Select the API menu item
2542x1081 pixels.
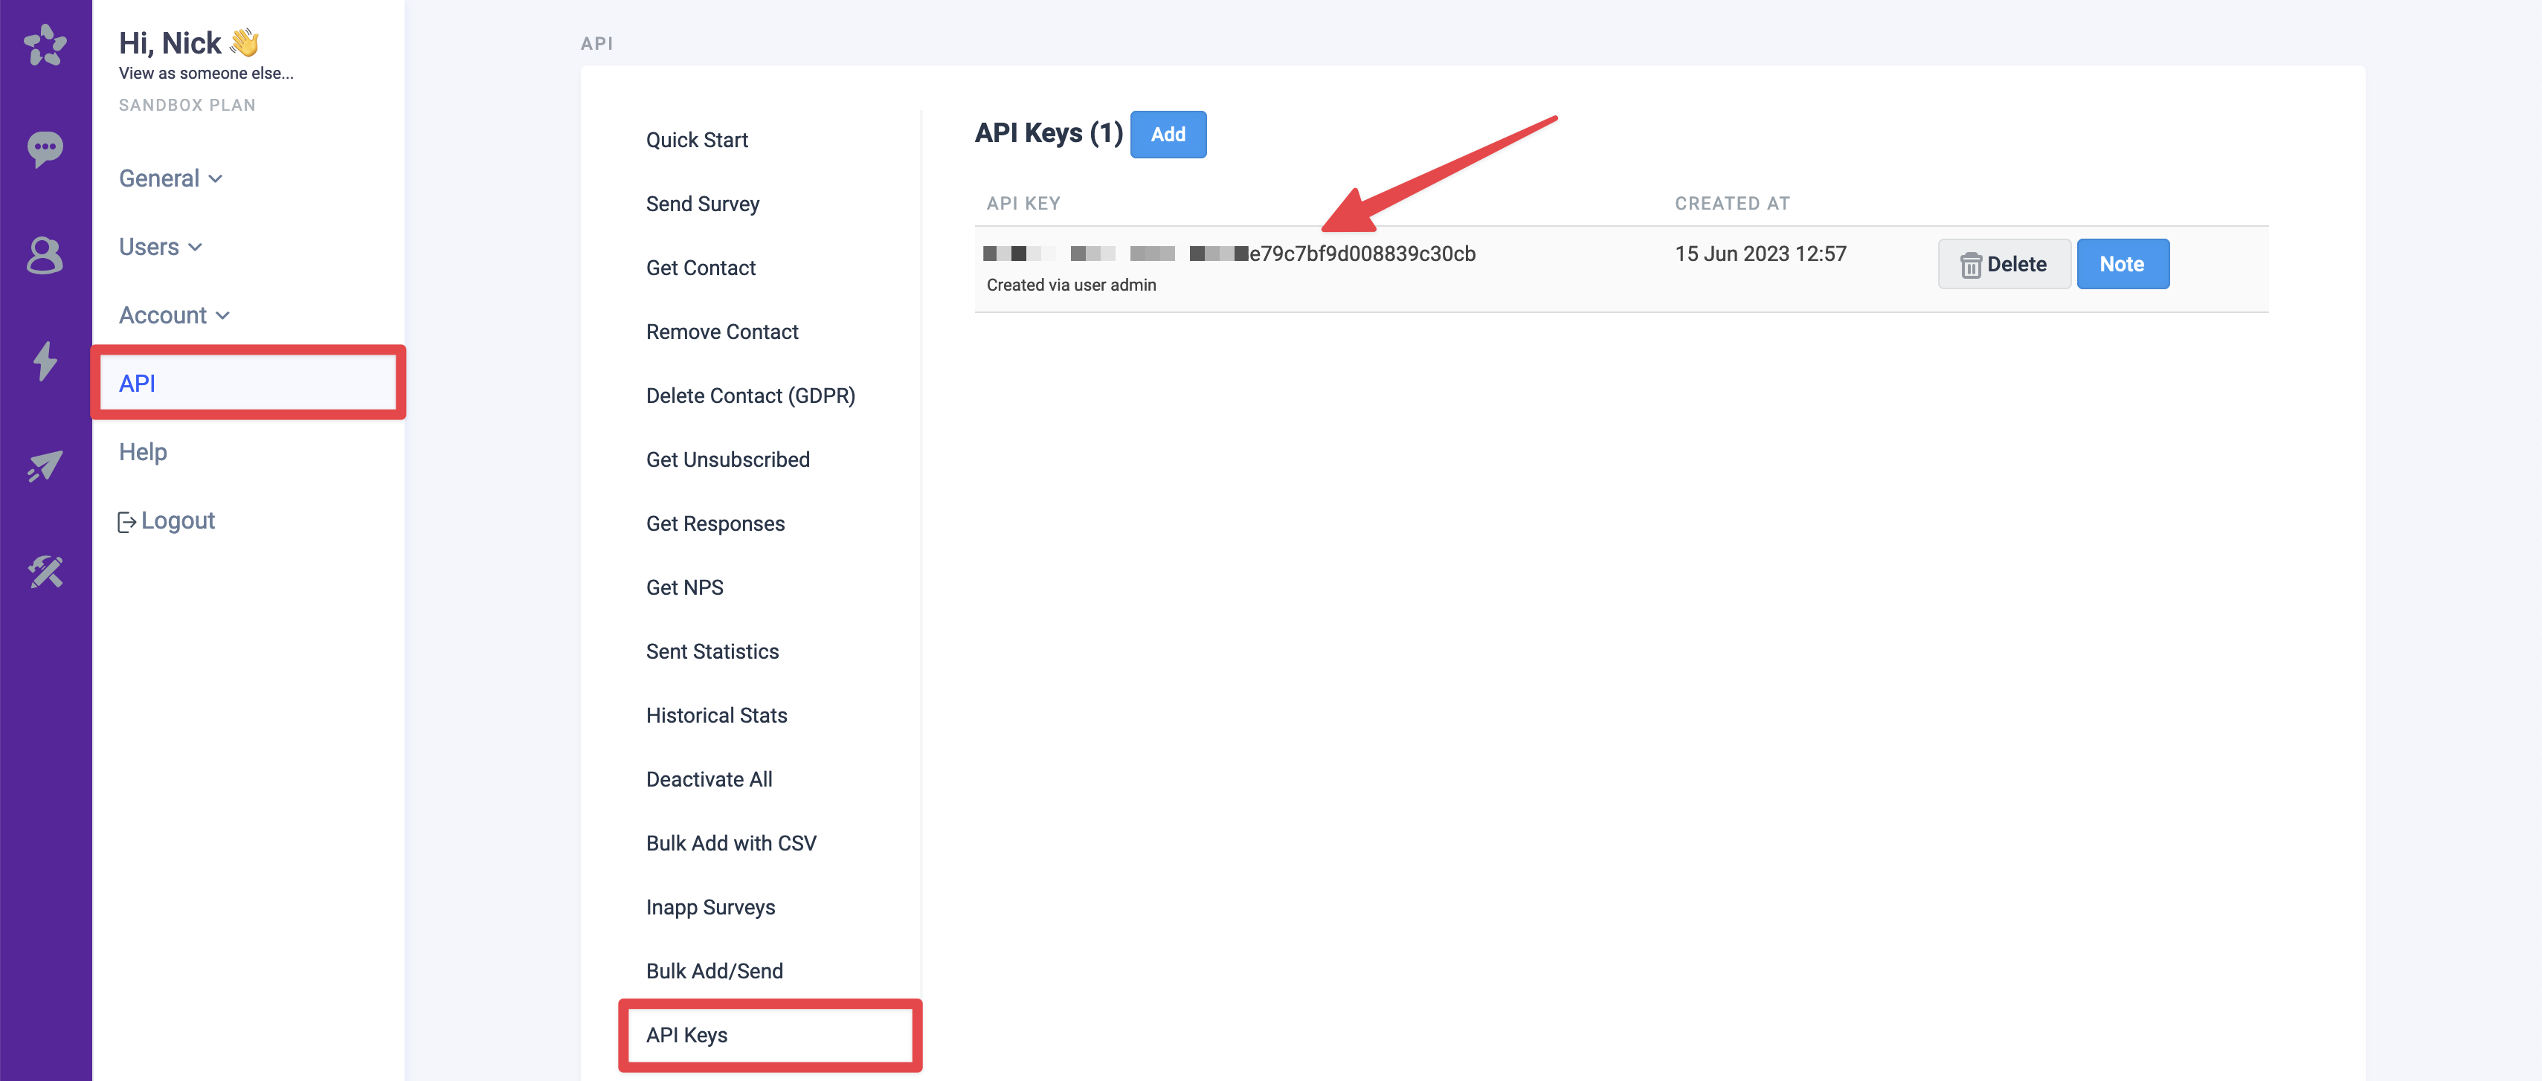(x=137, y=384)
